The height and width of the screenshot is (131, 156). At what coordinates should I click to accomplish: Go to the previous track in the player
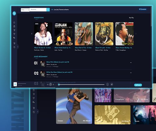point(48,85)
